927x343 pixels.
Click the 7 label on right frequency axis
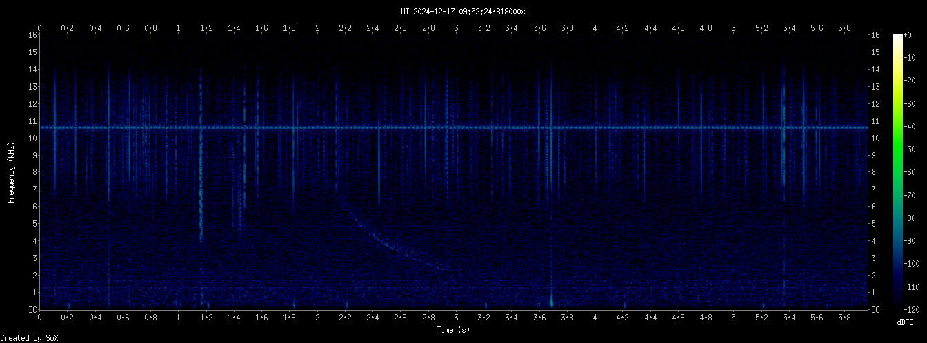(x=873, y=189)
